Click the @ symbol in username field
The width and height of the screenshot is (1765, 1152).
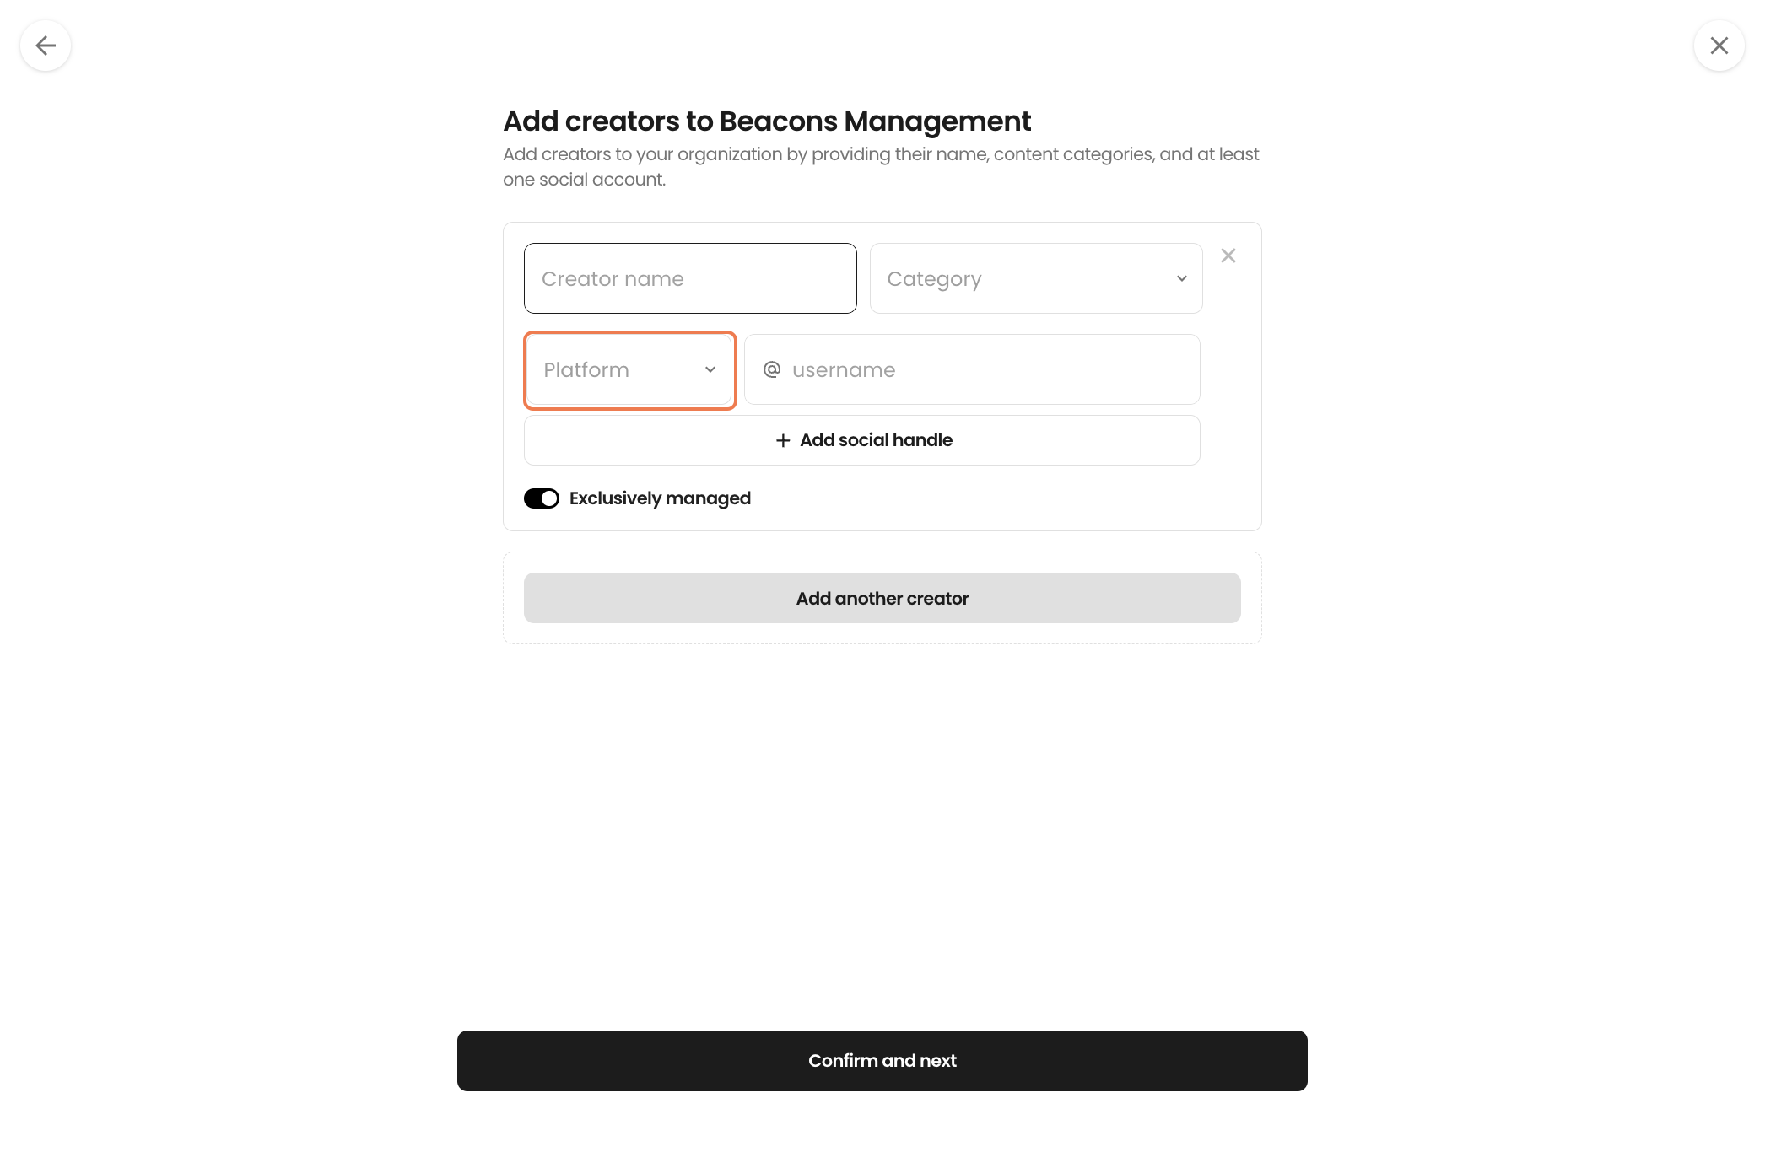771,369
